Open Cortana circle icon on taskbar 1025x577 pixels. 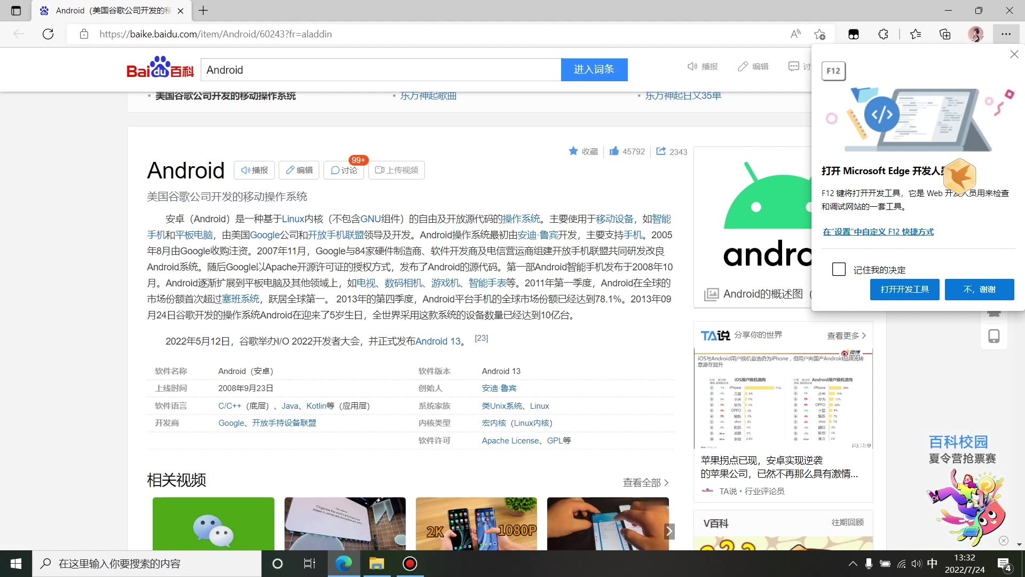pos(278,564)
